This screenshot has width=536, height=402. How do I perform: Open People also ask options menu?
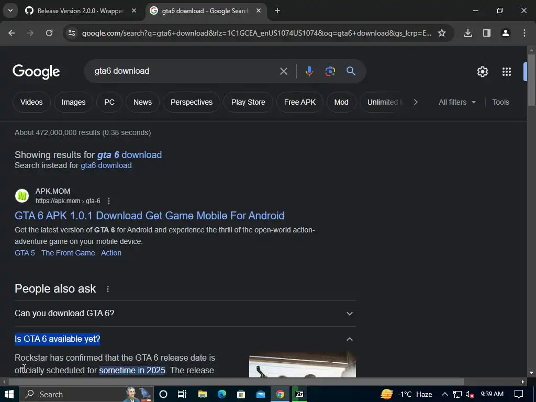(108, 289)
